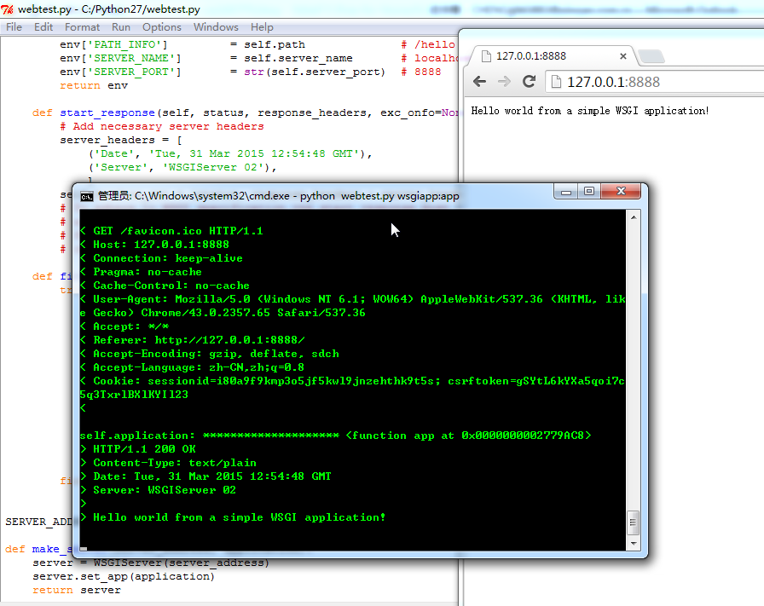Click the cmd.exe console window title text
Viewport: 764px width, 606px height.
tap(279, 196)
